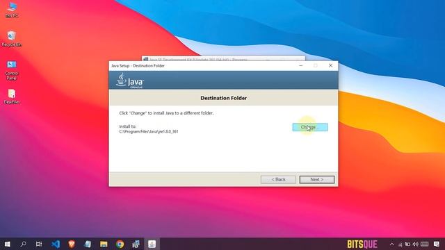The height and width of the screenshot is (250, 445).
Task: Launch Brave browser from the taskbar
Action: [72, 244]
